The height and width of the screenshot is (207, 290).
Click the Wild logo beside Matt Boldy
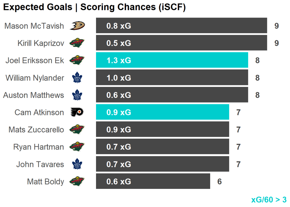tap(77, 182)
